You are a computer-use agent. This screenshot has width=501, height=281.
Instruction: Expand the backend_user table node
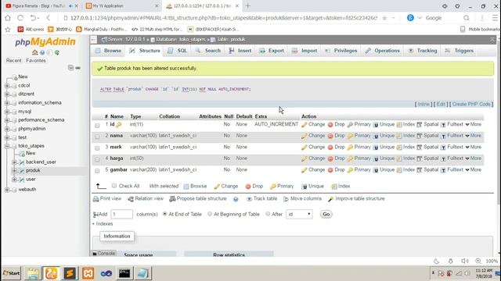(14, 162)
